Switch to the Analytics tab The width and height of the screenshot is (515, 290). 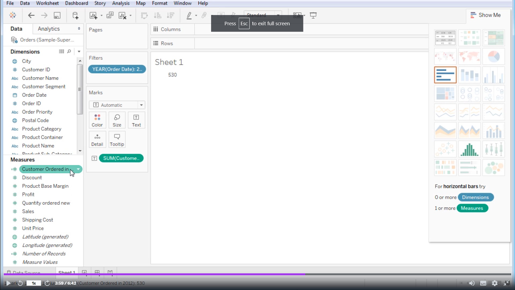click(x=49, y=29)
